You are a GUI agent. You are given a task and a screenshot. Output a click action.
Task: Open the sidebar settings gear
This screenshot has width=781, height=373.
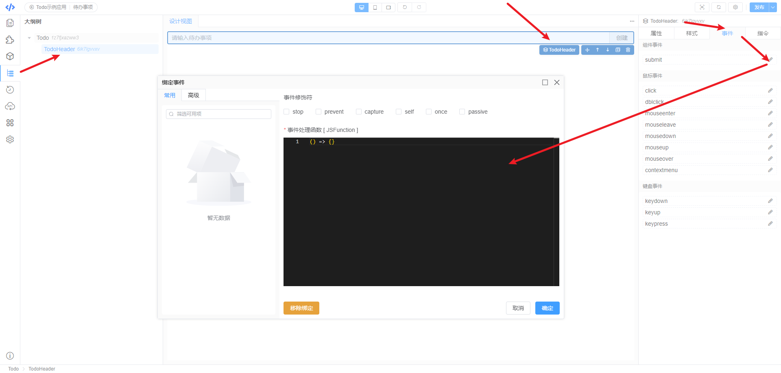coord(10,140)
